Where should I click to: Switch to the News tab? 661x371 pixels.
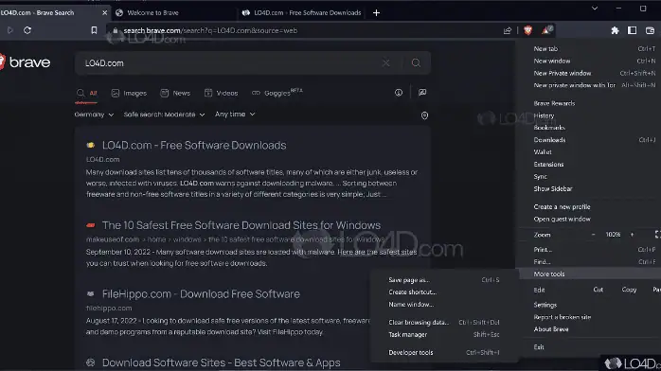tap(175, 93)
